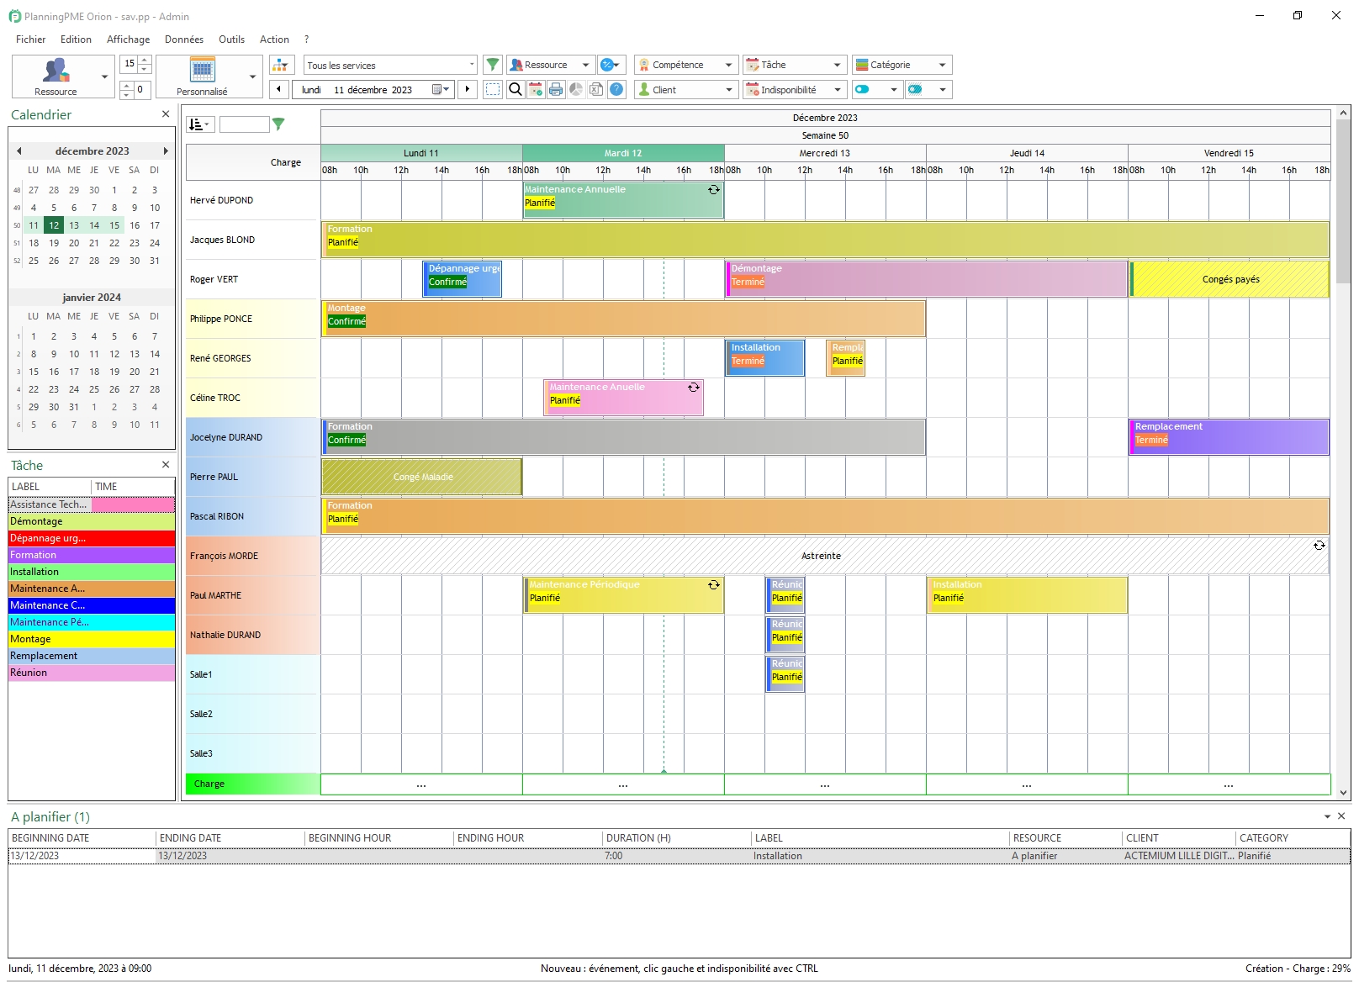Open the Ressource filter dropdown
The width and height of the screenshot is (1359, 982).
[x=551, y=65]
